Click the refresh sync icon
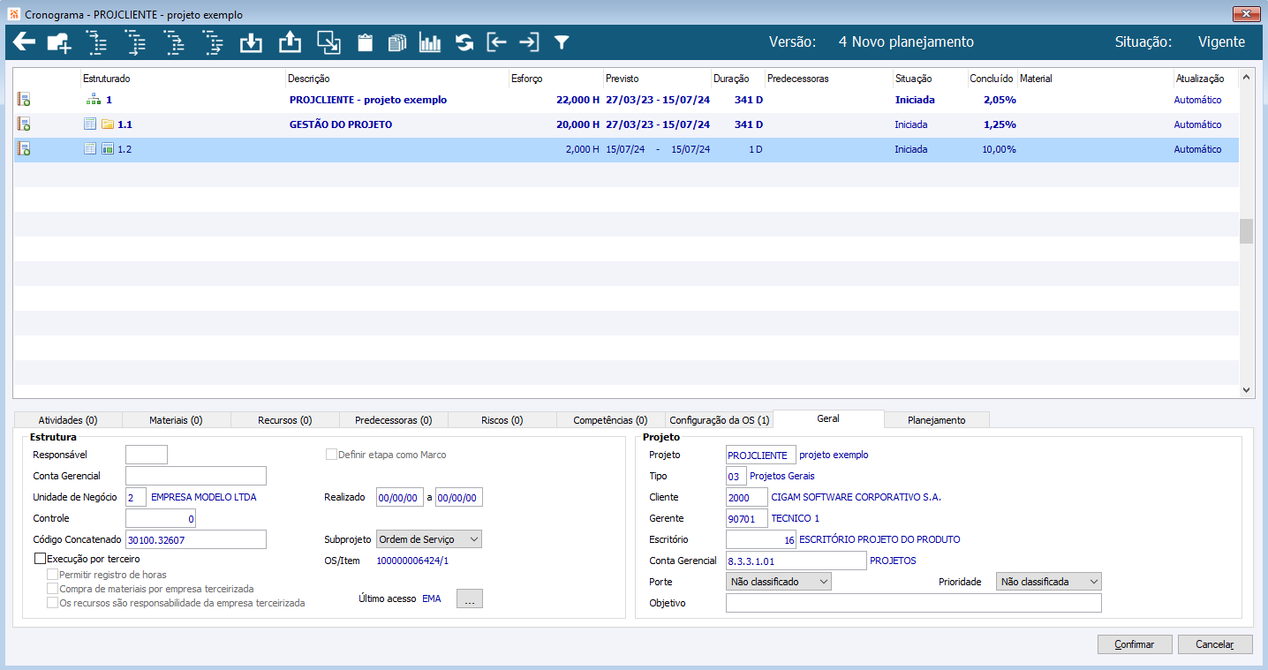The image size is (1268, 670). pos(464,42)
